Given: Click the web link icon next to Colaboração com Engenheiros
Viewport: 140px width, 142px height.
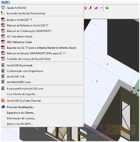Looking at the screenshot, I should point(3,71).
